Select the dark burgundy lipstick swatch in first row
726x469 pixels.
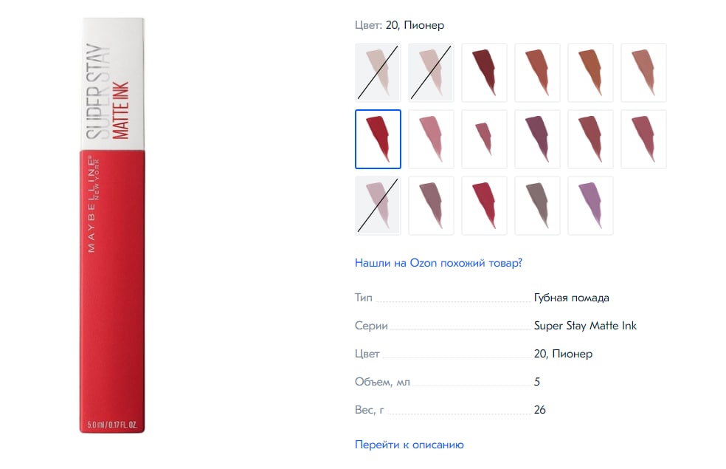point(484,73)
